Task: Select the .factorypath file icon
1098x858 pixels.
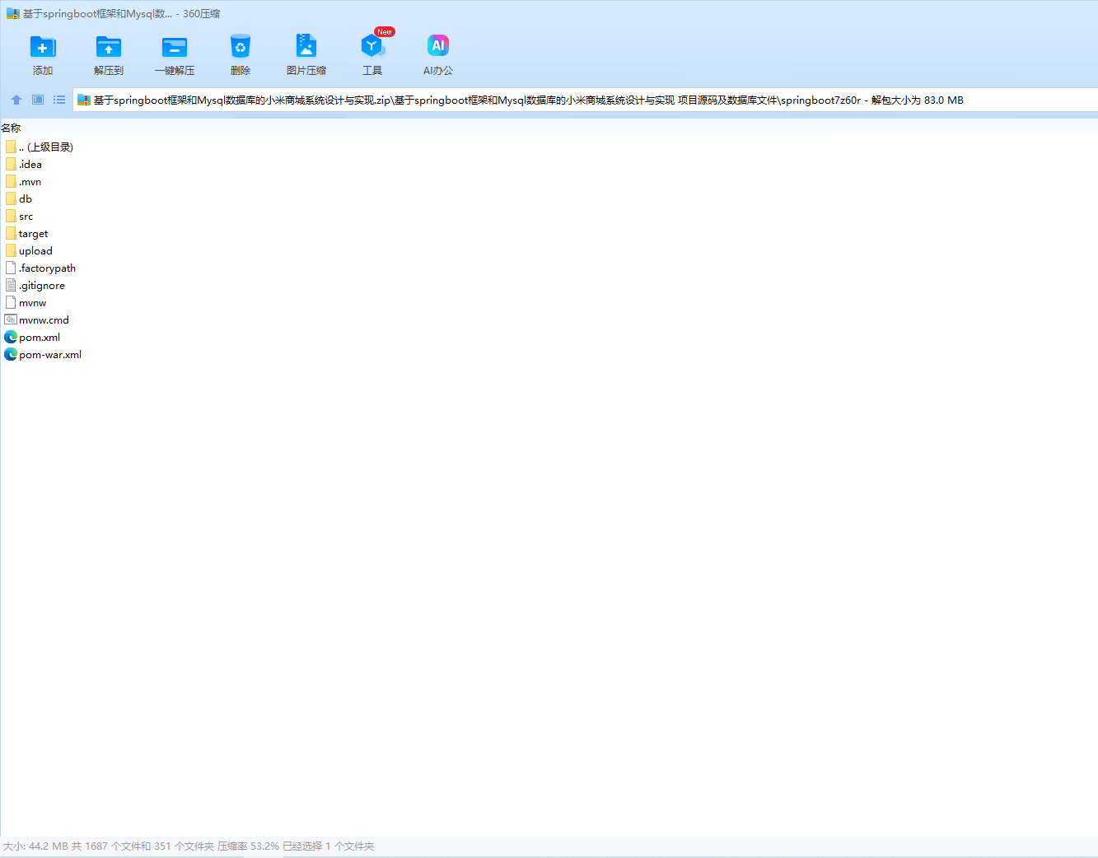Action: (x=11, y=268)
